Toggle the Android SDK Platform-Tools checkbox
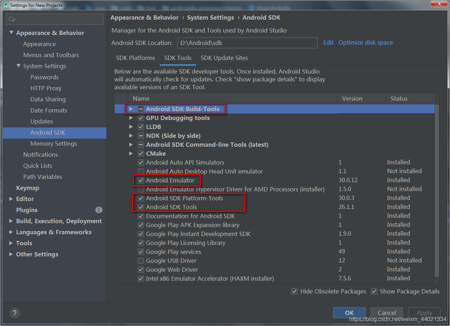This screenshot has width=450, height=326. click(x=141, y=198)
